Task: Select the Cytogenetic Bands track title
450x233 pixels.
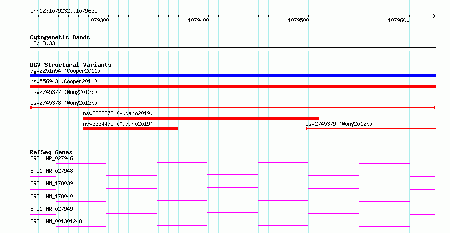Action: (x=60, y=37)
